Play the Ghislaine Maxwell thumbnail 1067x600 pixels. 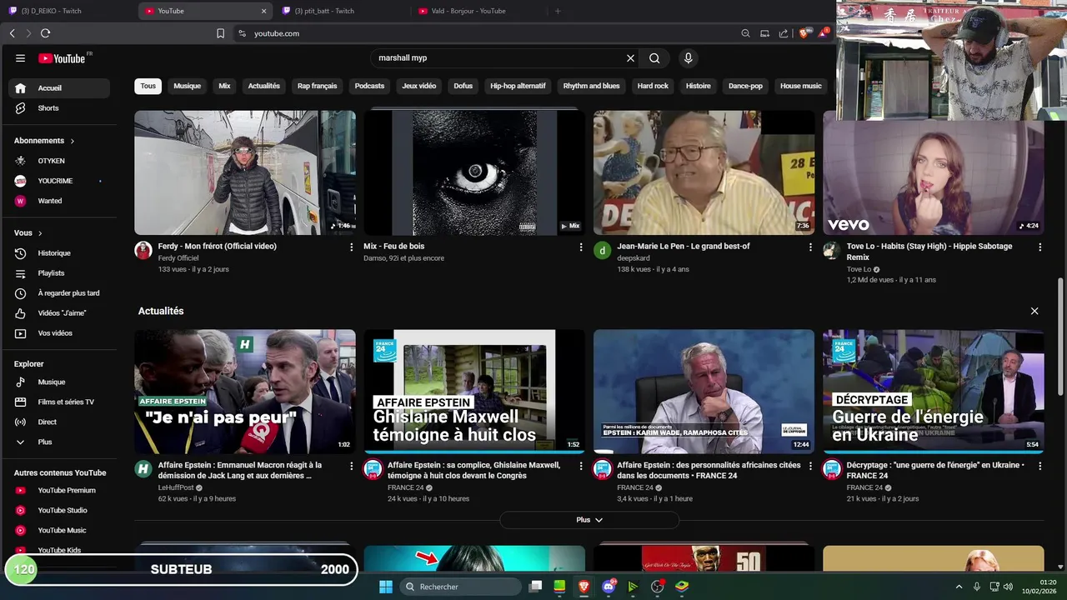[474, 392]
